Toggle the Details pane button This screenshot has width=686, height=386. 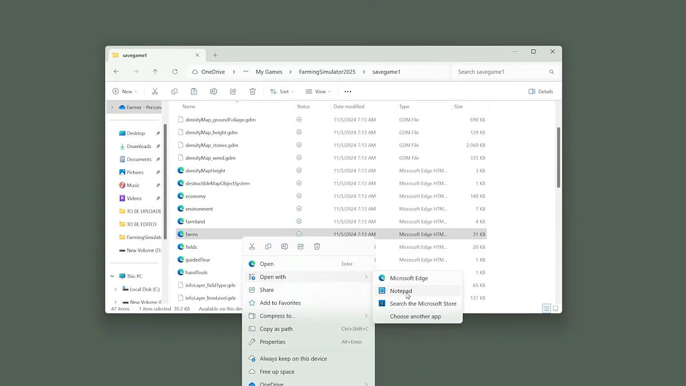tap(541, 91)
